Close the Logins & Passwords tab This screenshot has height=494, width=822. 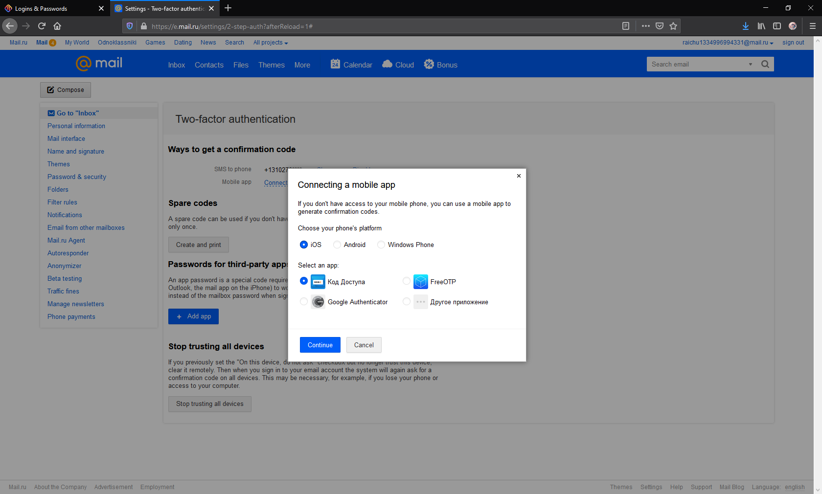(x=101, y=8)
